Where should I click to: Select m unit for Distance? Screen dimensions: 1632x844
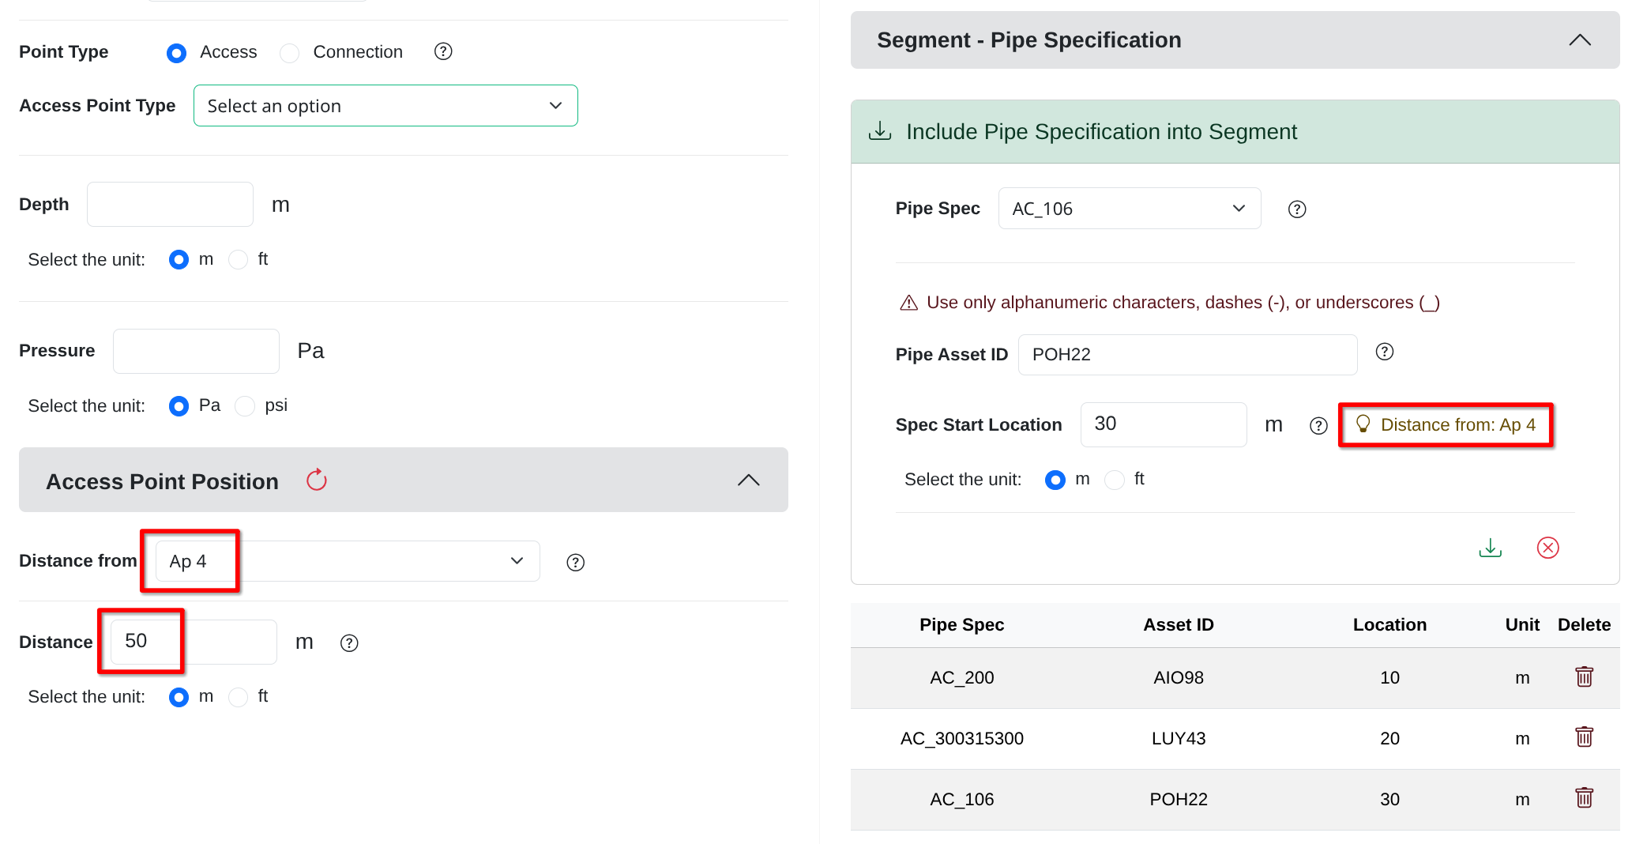pyautogui.click(x=179, y=697)
